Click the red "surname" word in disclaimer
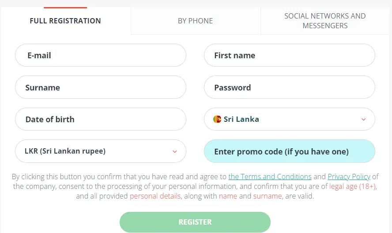 click(268, 196)
